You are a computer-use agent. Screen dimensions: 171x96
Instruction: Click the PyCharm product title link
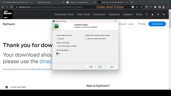[x=9, y=24]
